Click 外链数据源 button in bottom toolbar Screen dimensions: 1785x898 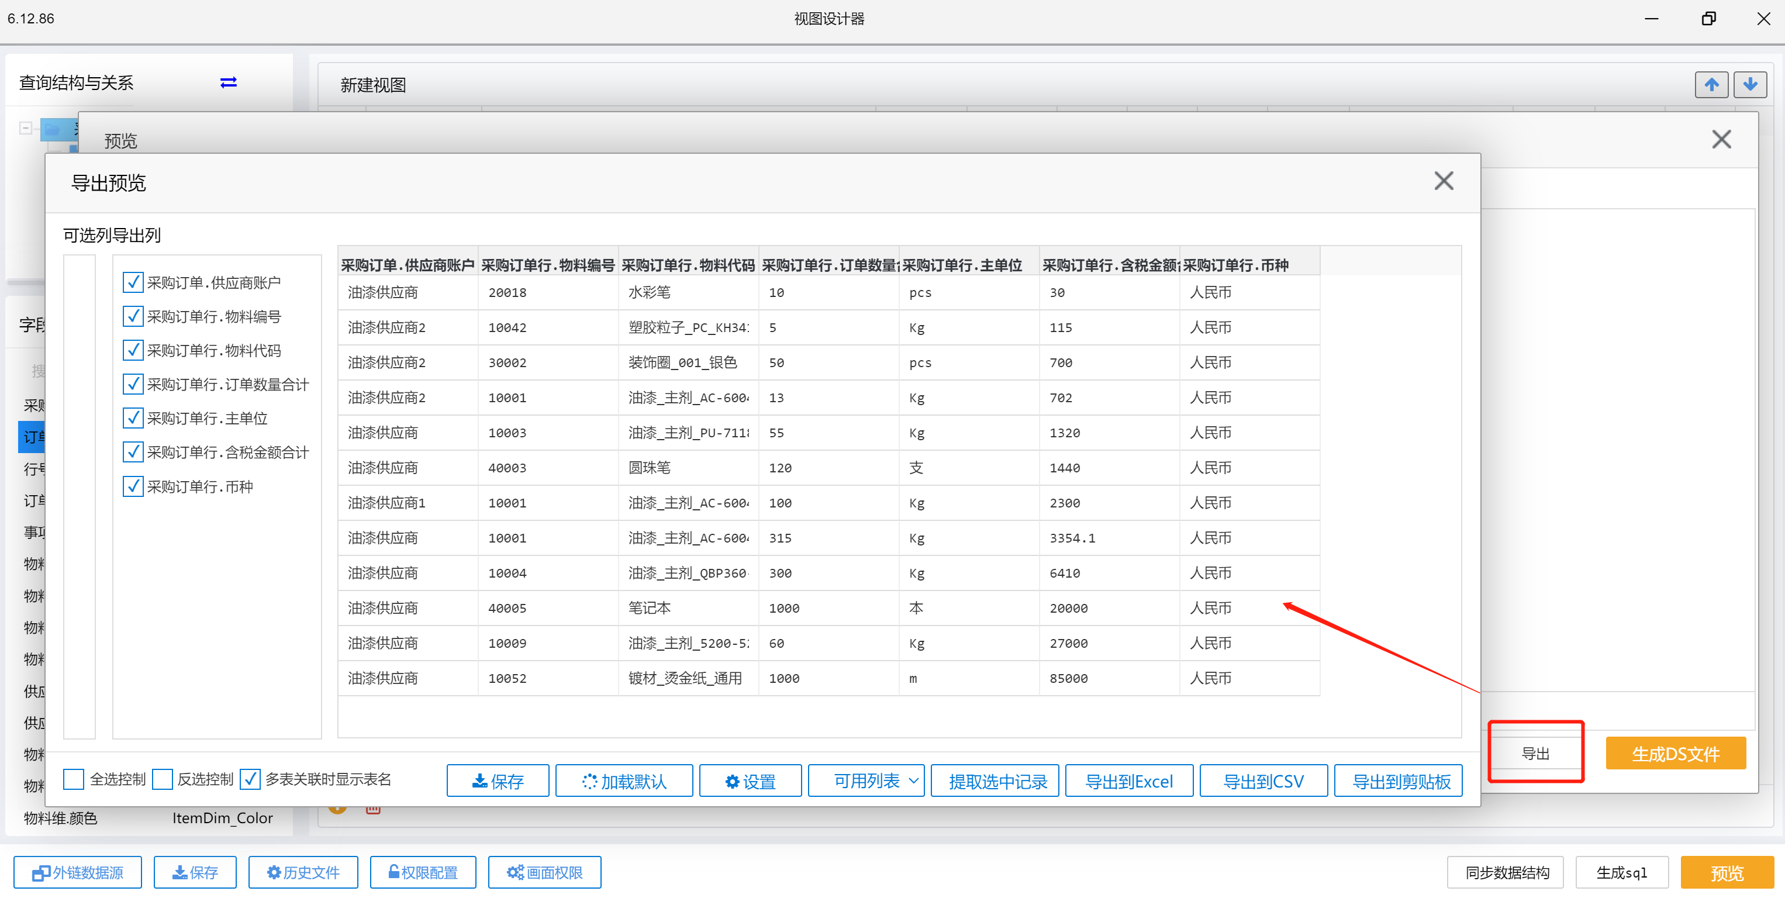(x=78, y=872)
